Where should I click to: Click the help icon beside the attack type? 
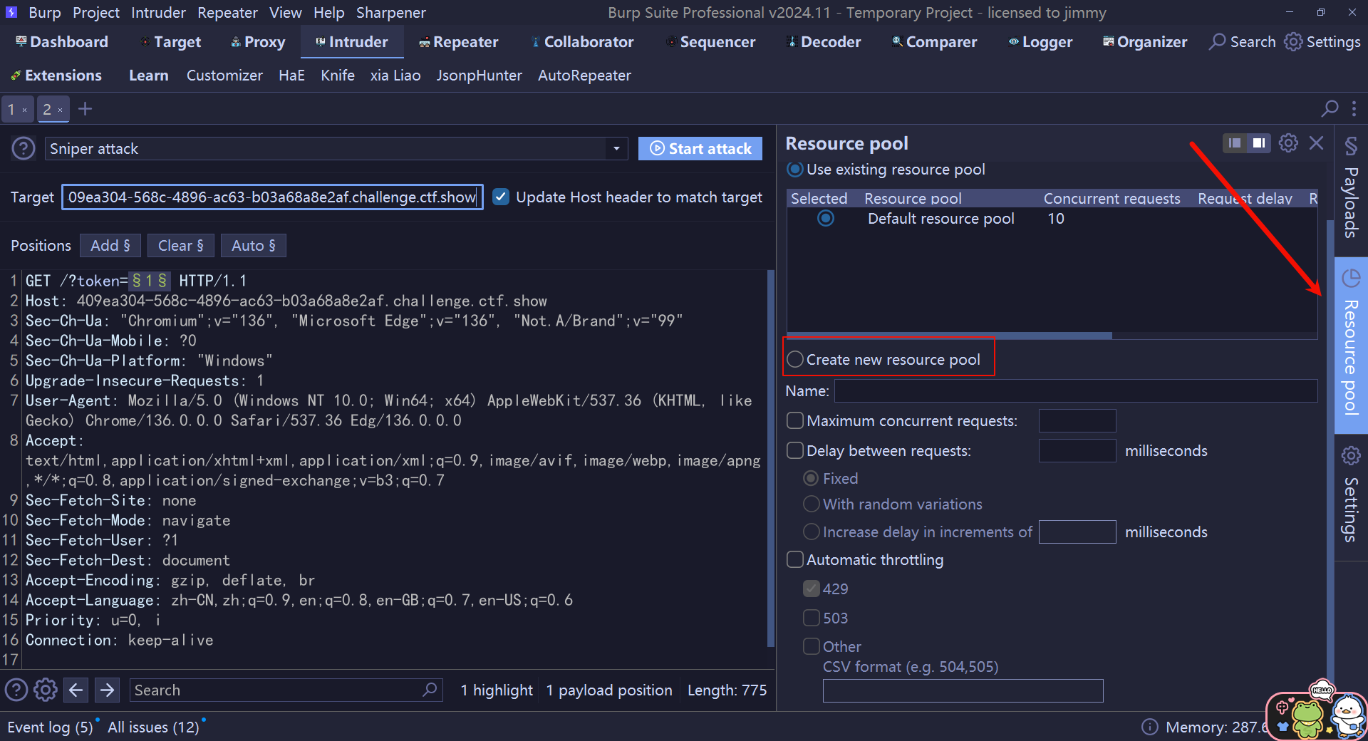[24, 148]
